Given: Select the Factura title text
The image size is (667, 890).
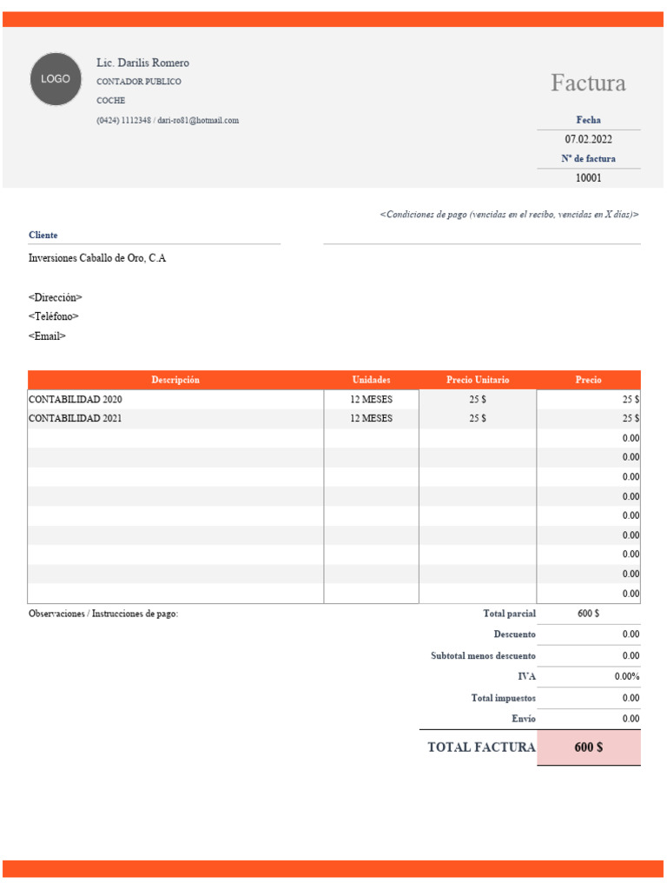Looking at the screenshot, I should coord(588,83).
